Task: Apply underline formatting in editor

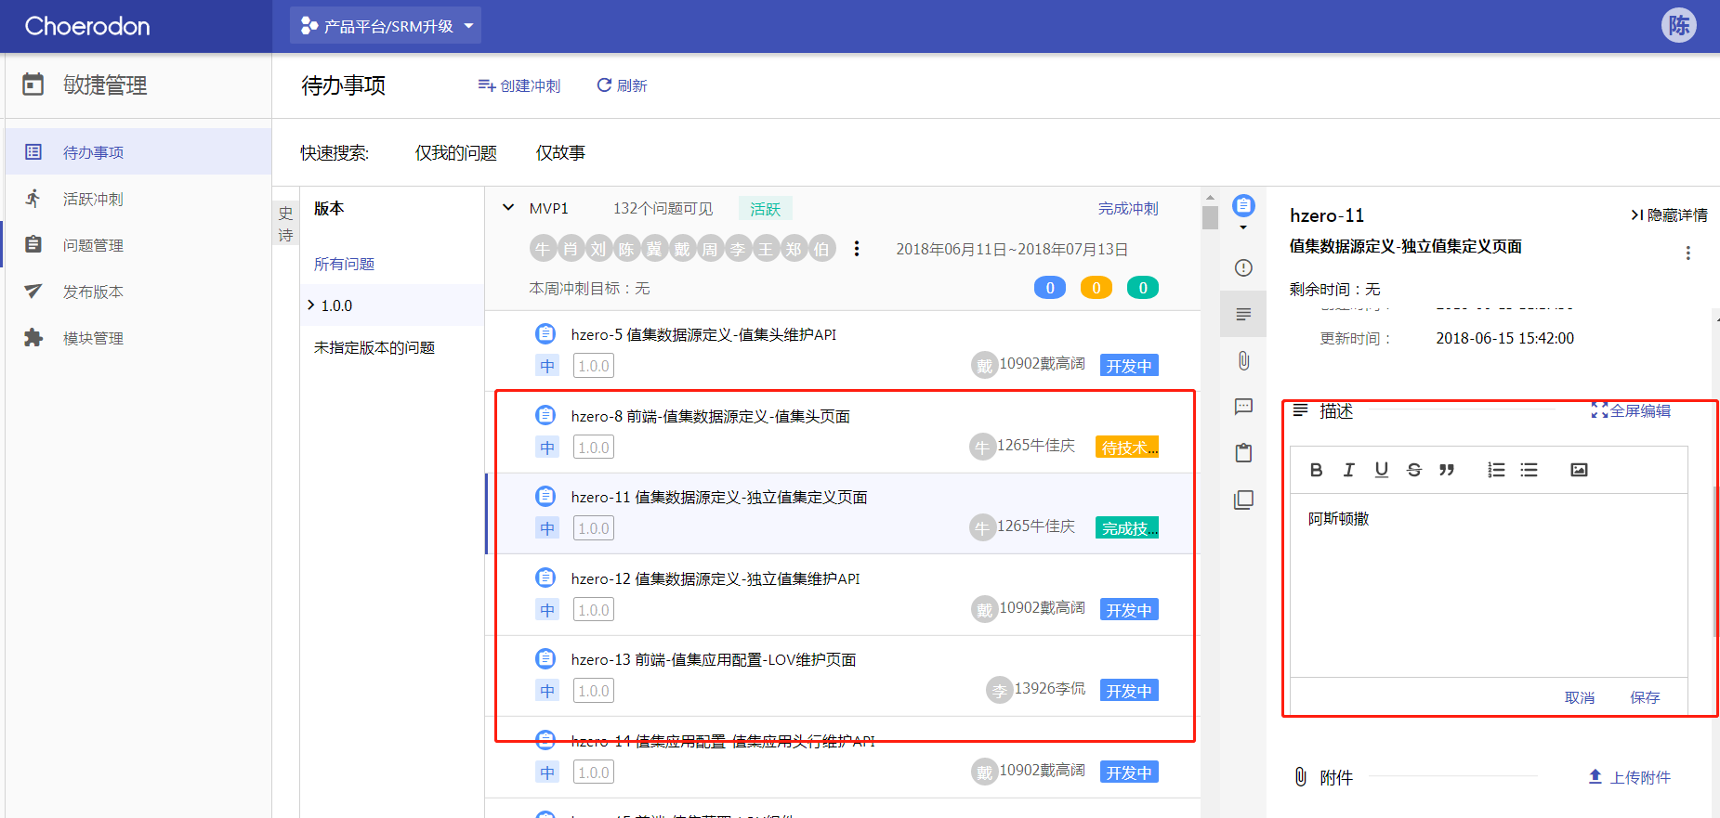Action: (x=1382, y=470)
